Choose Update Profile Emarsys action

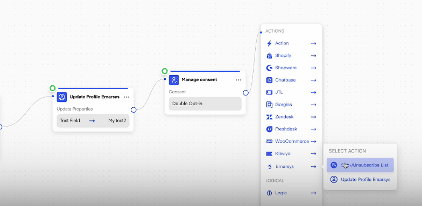tap(360, 179)
